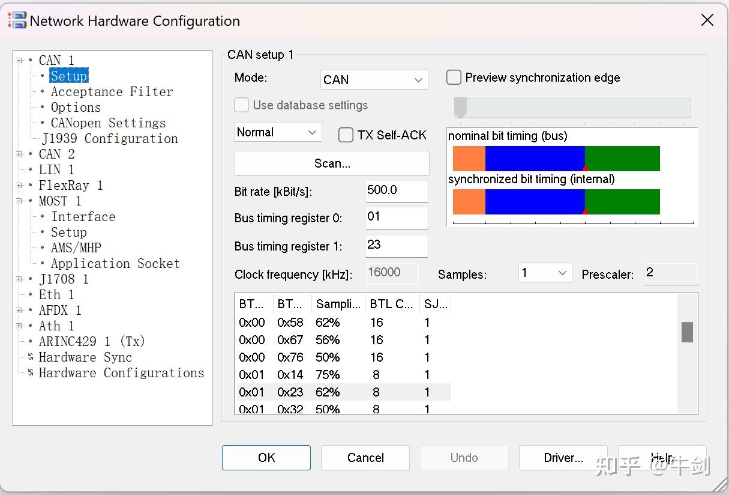Viewport: 729px width, 495px height.
Task: Click the synchronization edge slider handle
Action: (x=460, y=108)
